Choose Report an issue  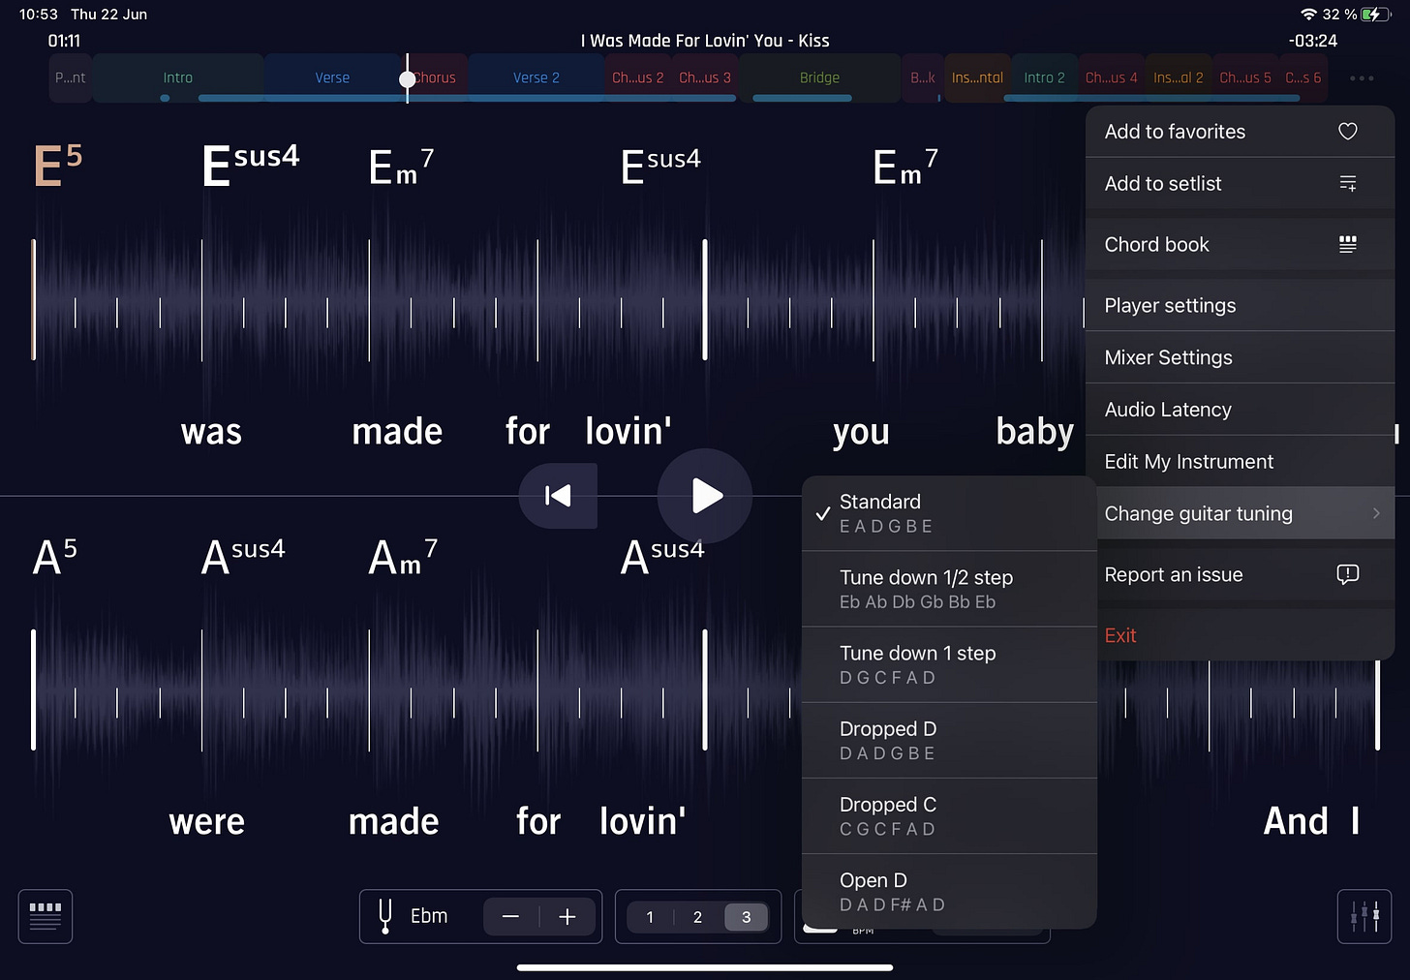click(1240, 574)
